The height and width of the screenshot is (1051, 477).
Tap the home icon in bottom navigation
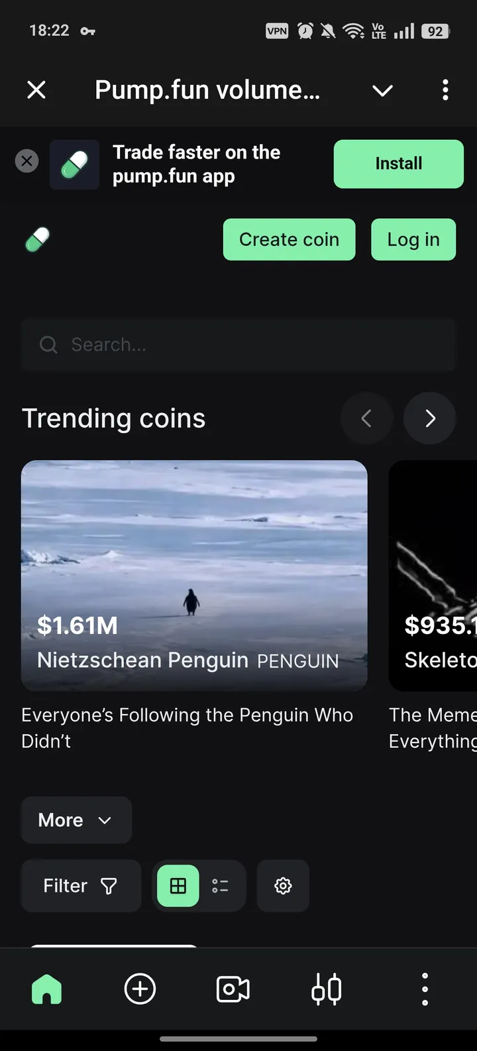pyautogui.click(x=46, y=989)
